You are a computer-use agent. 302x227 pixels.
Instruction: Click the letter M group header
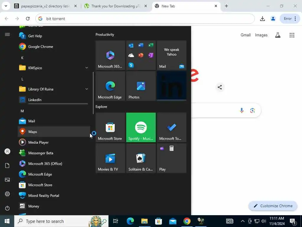[x=22, y=111]
